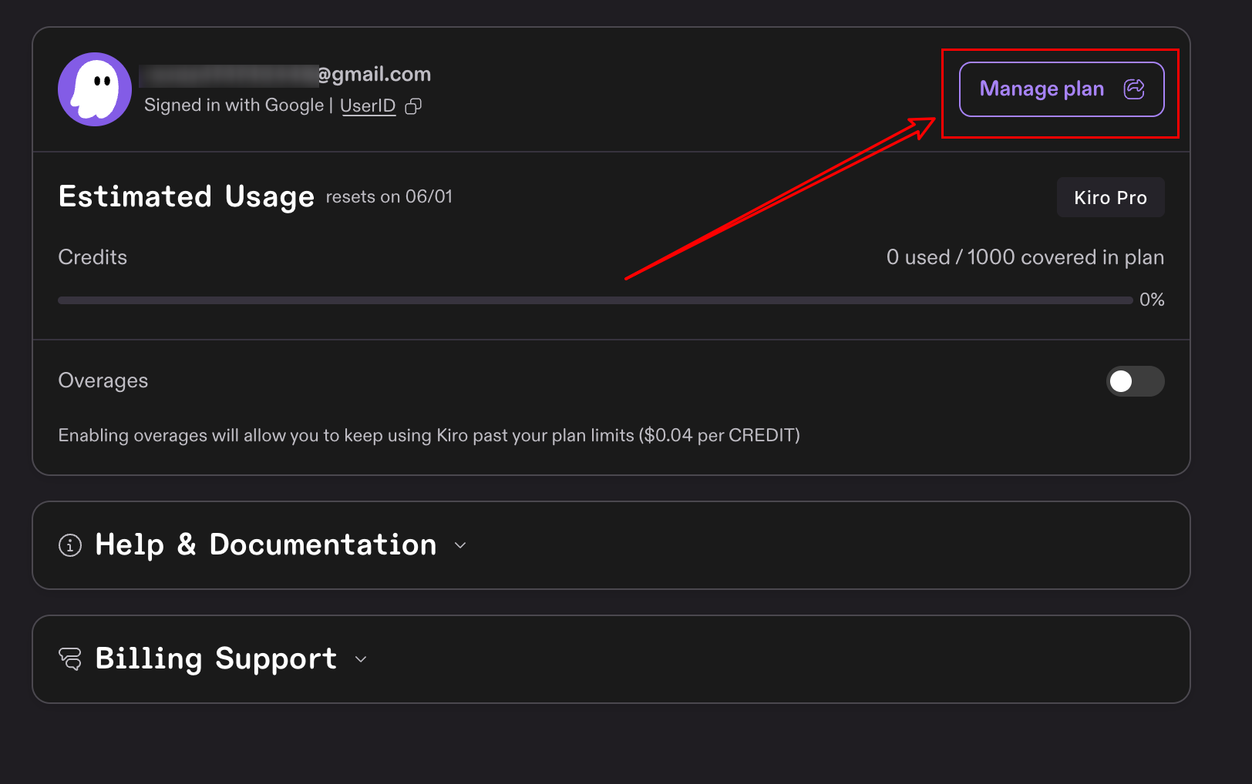The image size is (1252, 784).
Task: Click the chevron next to Help & Documentation
Action: pyautogui.click(x=460, y=545)
